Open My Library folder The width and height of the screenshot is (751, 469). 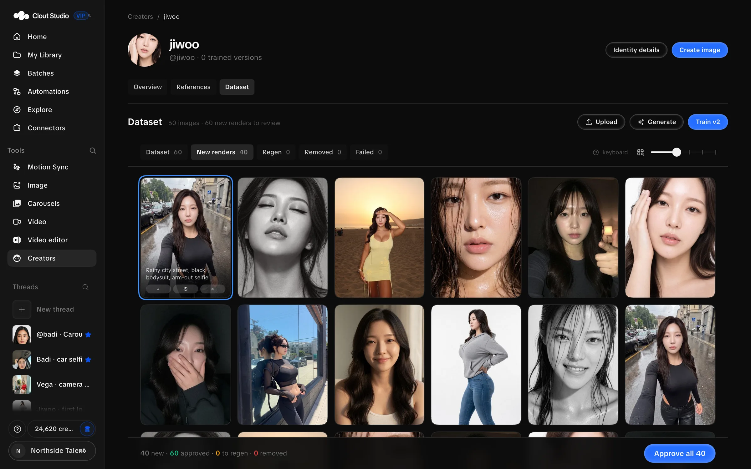pos(52,55)
